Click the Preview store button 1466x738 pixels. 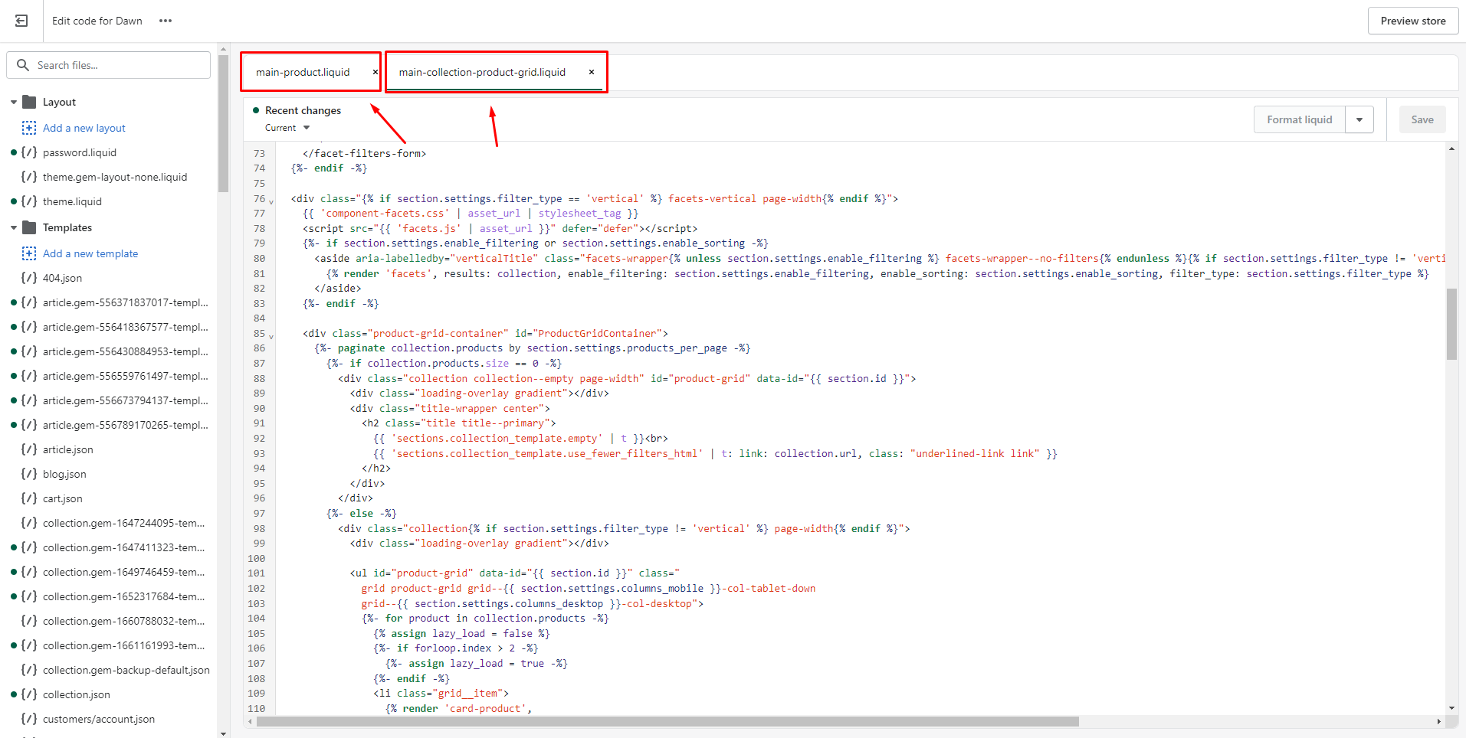point(1413,21)
